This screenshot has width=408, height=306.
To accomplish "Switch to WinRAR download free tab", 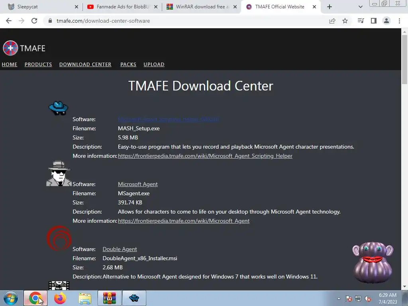I will coord(202,7).
